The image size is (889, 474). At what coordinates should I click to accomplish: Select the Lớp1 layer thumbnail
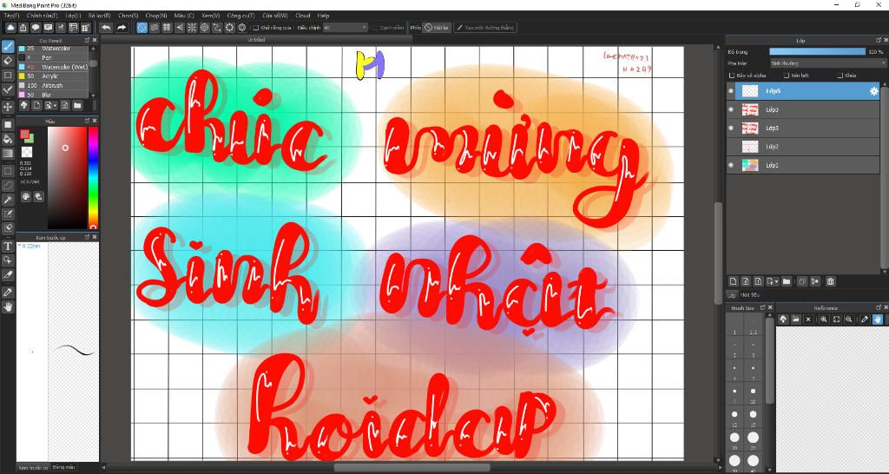[x=750, y=165]
